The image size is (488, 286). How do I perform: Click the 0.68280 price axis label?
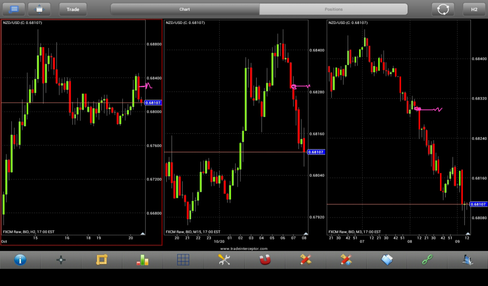(x=316, y=92)
